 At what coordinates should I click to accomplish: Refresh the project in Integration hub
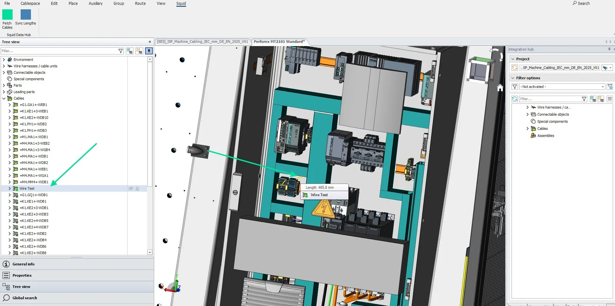(515, 68)
